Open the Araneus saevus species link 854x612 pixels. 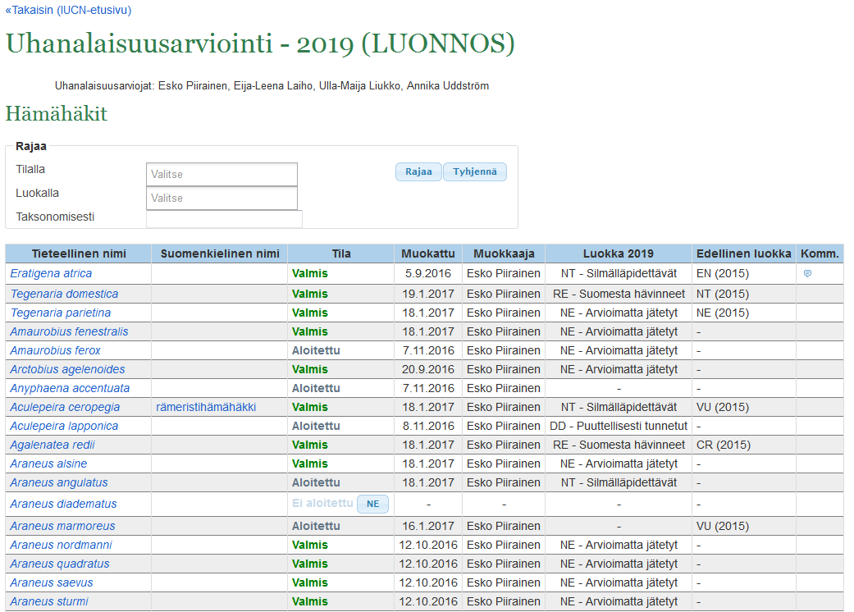52,582
